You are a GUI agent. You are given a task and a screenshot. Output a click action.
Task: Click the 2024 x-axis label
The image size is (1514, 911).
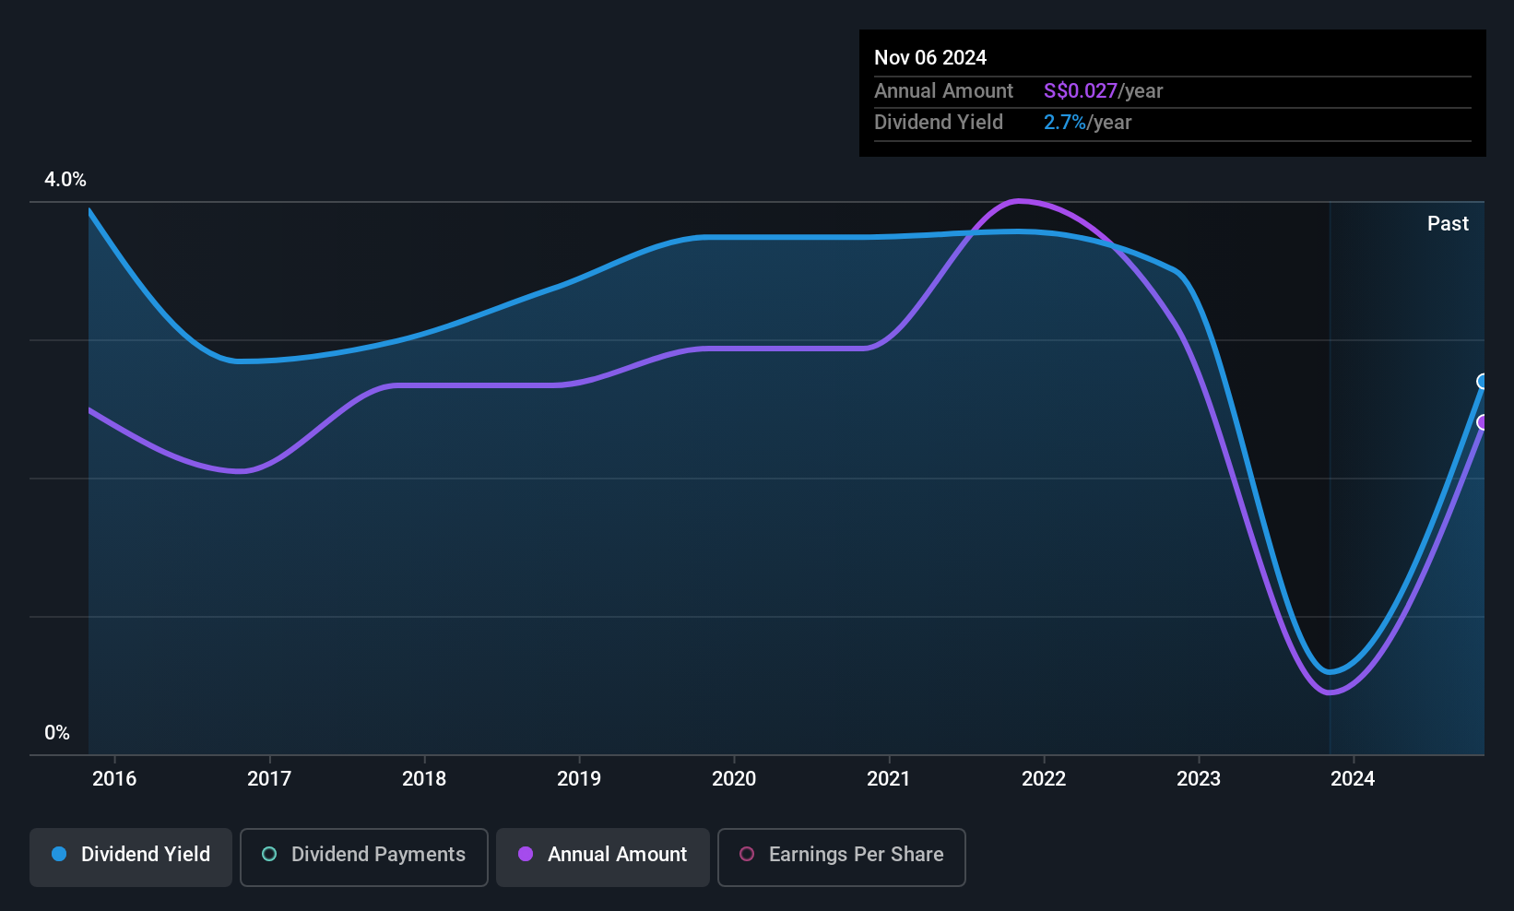[1353, 778]
